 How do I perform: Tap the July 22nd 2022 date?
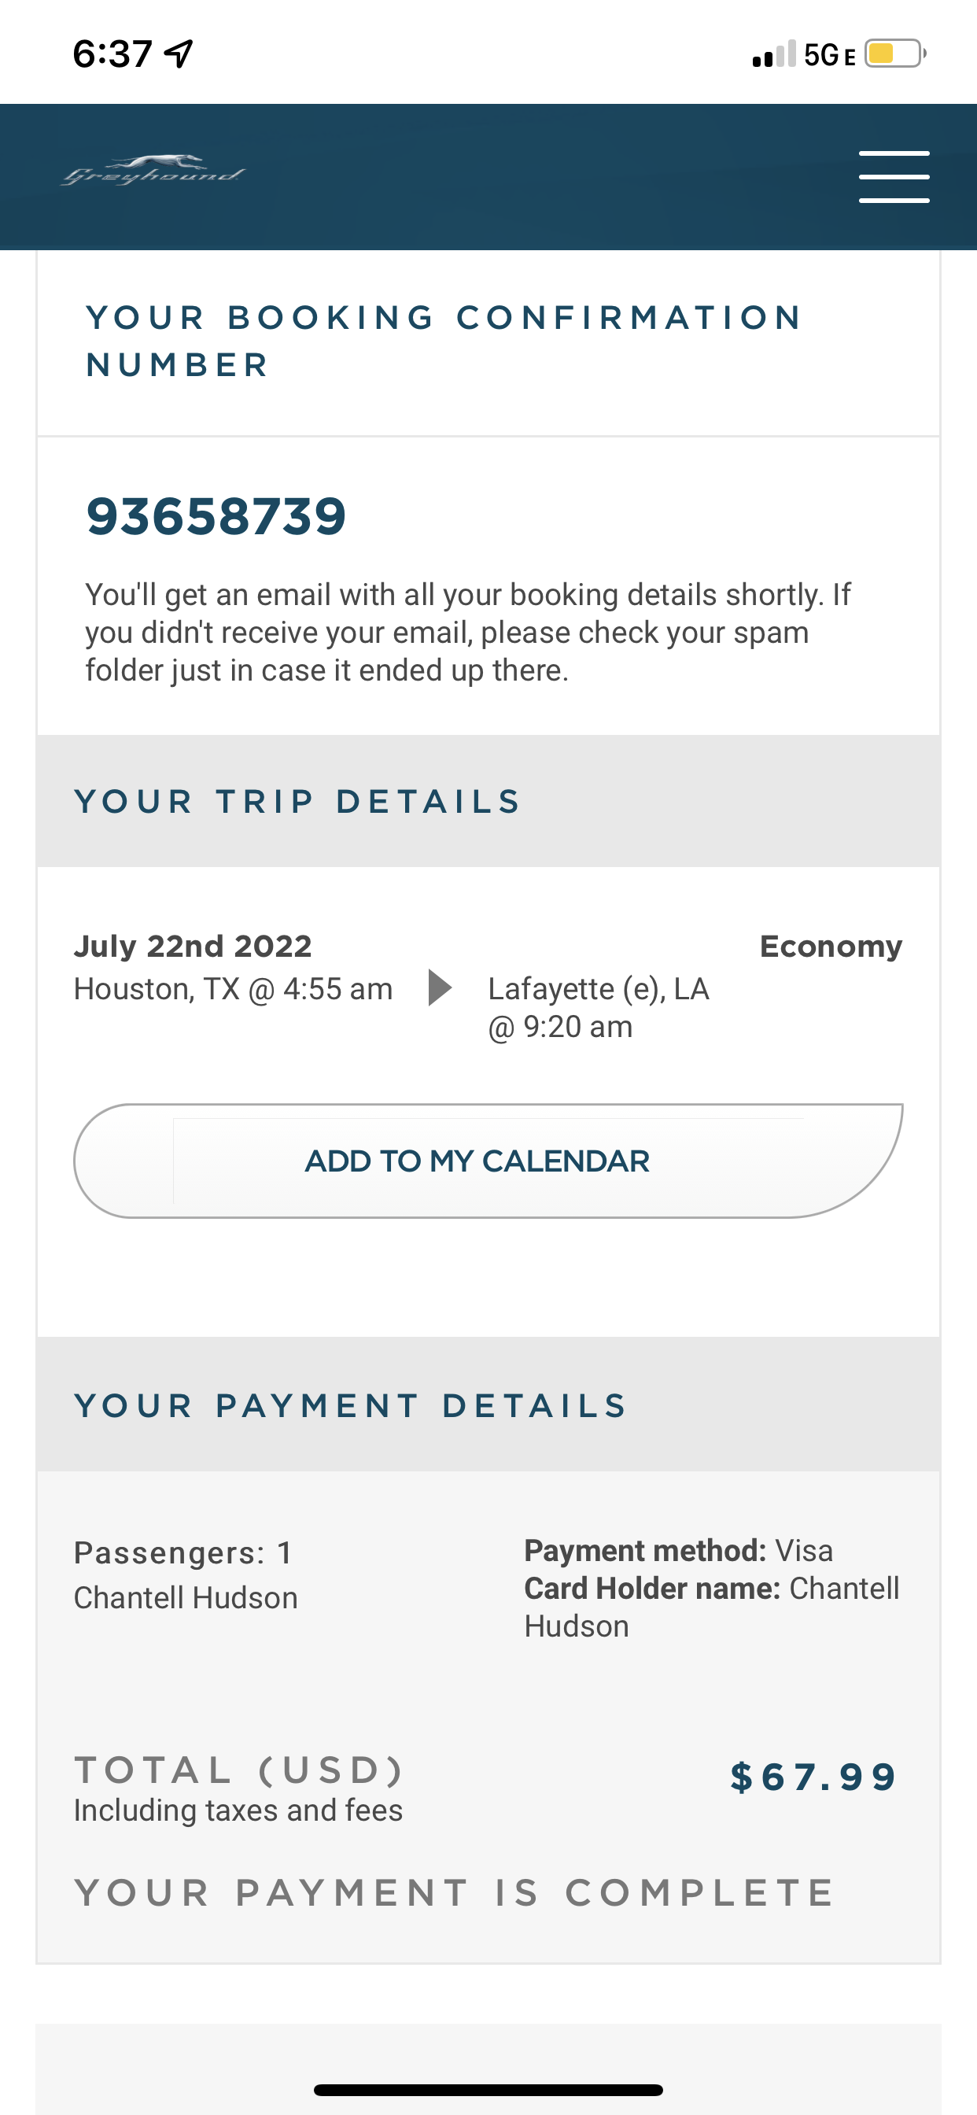tap(193, 946)
